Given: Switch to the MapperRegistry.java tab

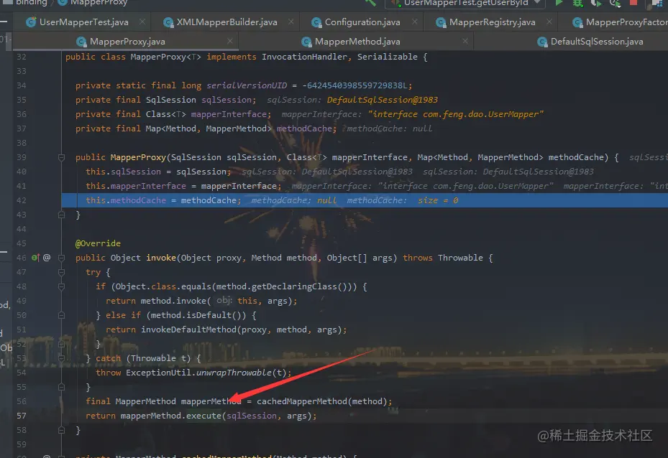Looking at the screenshot, I should [x=492, y=22].
